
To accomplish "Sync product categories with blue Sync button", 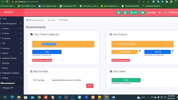I will click(x=47, y=52).
